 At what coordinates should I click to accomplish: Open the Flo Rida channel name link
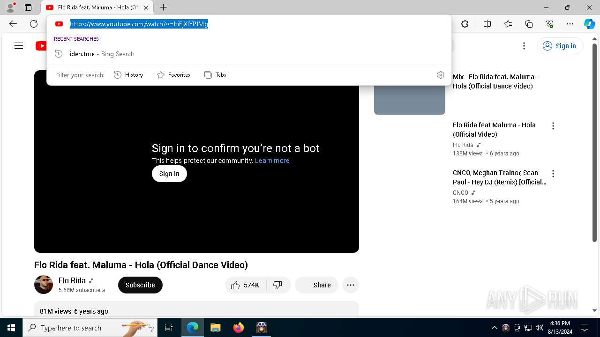72,280
